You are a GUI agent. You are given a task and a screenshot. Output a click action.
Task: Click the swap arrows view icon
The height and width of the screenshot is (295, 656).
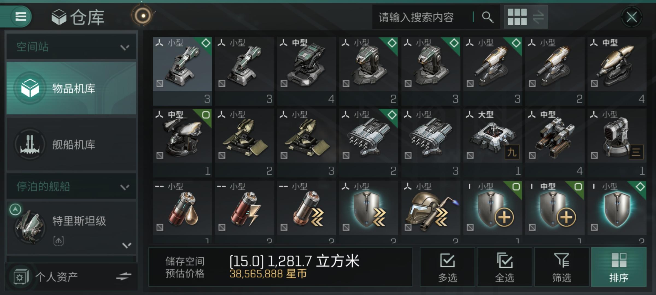538,17
